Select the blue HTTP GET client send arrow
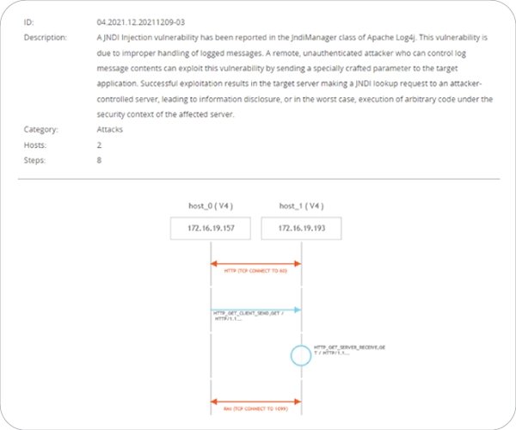This screenshot has width=516, height=430. (255, 310)
